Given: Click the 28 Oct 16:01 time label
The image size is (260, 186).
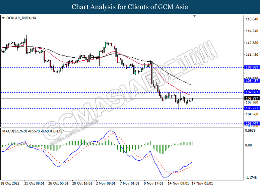Looking at the screenshot, I should pos(82,183).
